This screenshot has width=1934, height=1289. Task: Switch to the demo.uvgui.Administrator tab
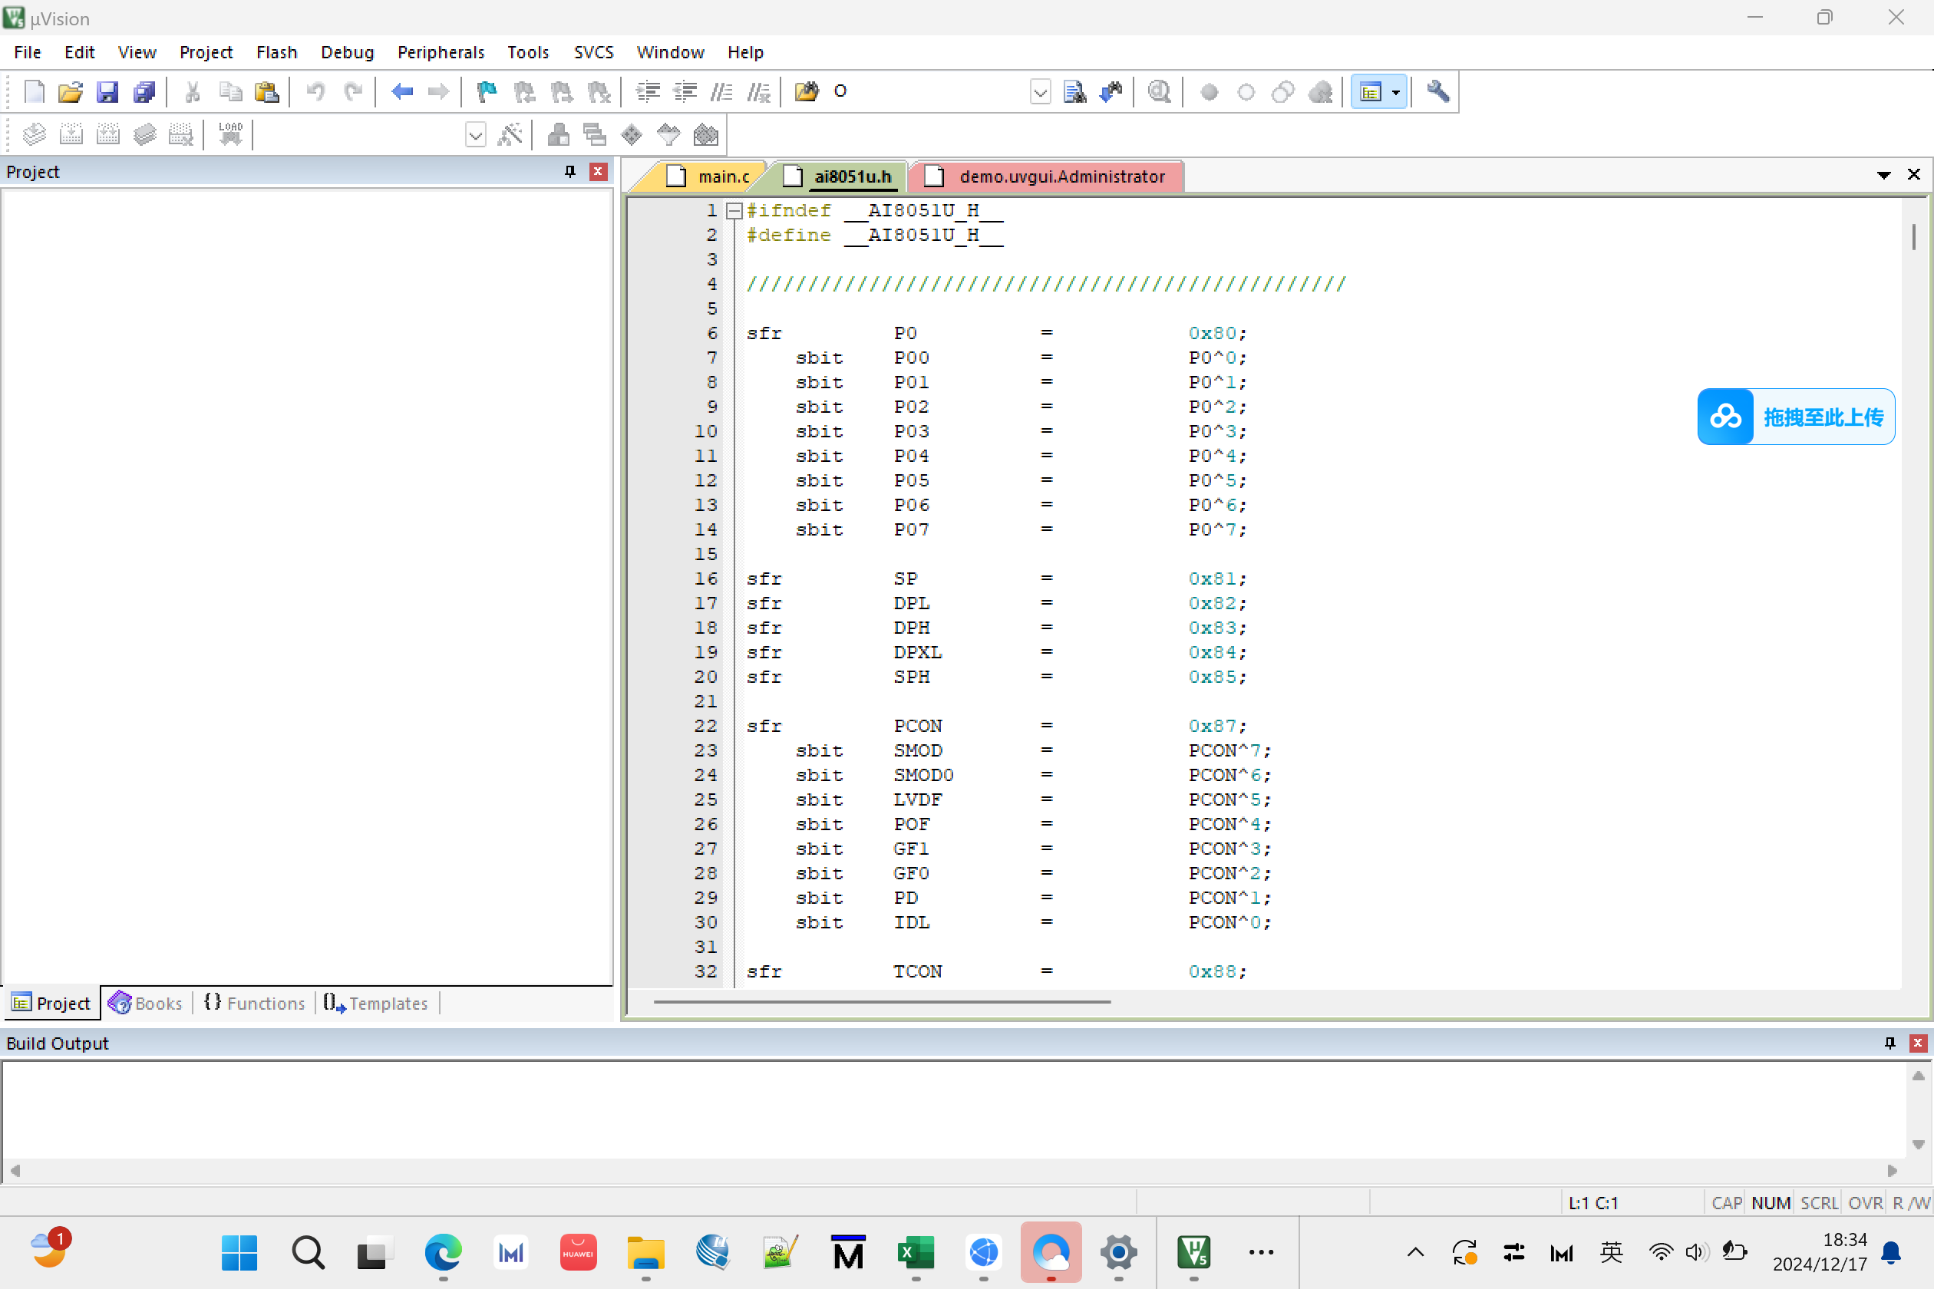[x=1046, y=176]
